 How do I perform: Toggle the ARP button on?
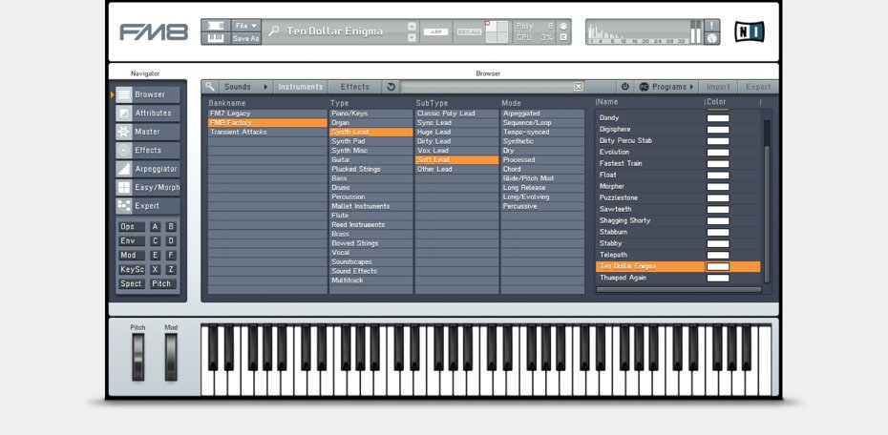click(435, 31)
